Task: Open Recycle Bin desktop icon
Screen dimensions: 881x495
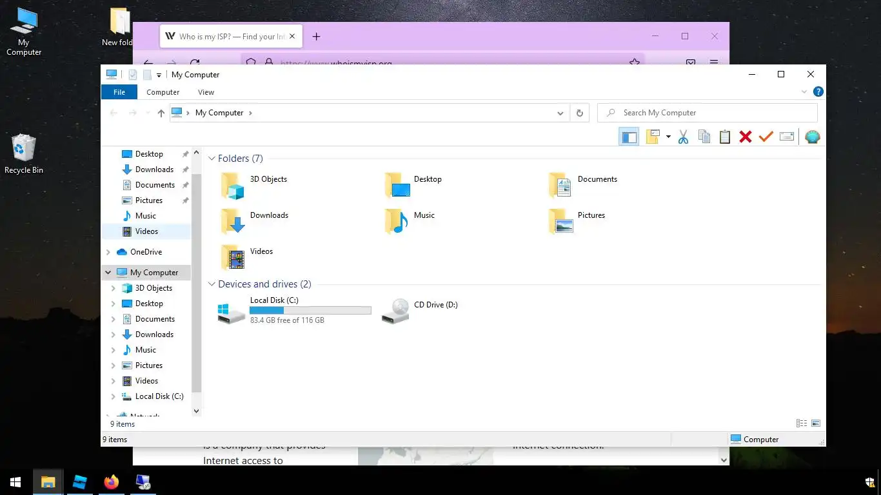Action: pos(24,153)
